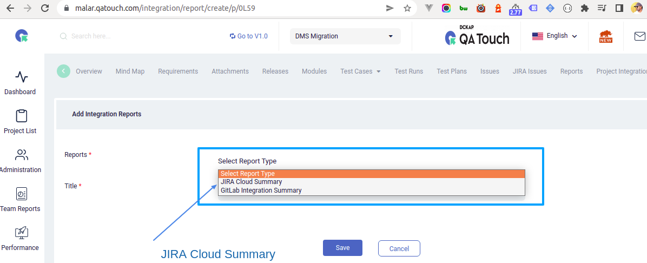Screen dimensions: 647x263
Task: Click the QA Touch logo in sidebar
Action: coord(22,36)
